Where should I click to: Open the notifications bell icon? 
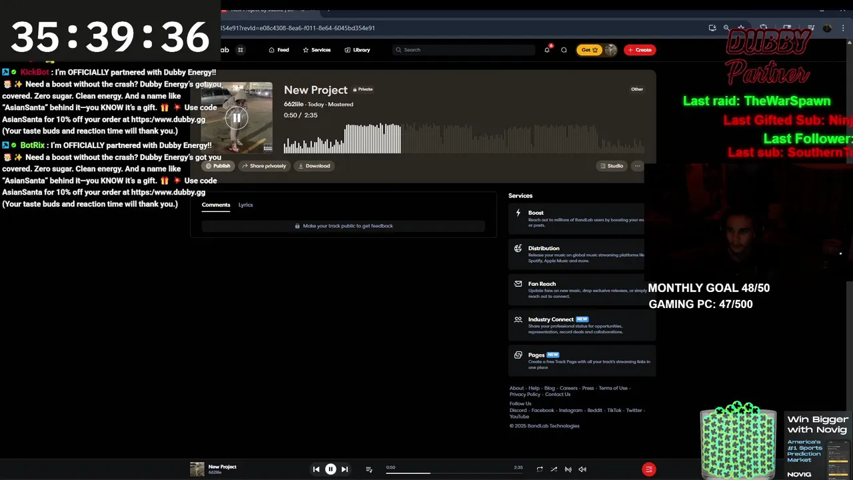coord(547,50)
